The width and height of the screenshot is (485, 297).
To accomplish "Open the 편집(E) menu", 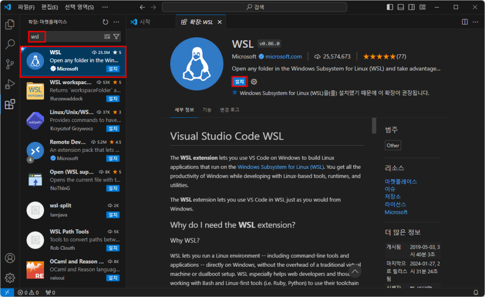I will coord(49,7).
